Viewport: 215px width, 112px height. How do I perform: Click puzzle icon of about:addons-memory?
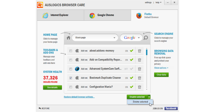77,51
